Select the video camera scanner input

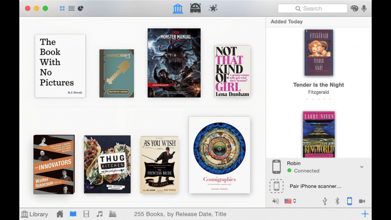coord(362,201)
